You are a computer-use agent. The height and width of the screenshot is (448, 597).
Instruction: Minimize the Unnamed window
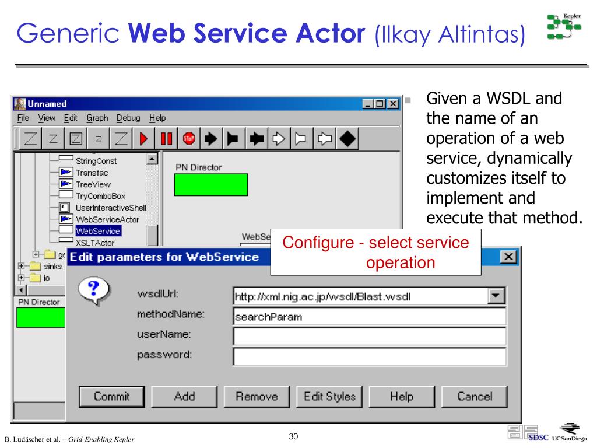coord(367,104)
